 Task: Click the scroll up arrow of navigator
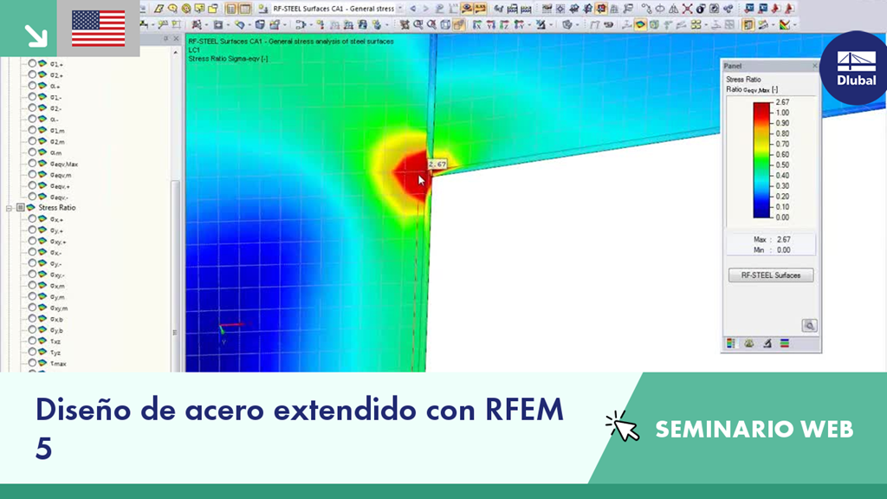[x=175, y=53]
